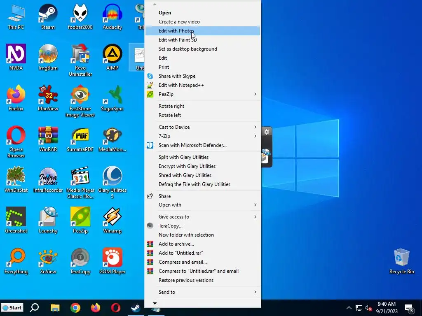This screenshot has width=422, height=316.
Task: Choose Print in the context menu
Action: pyautogui.click(x=203, y=67)
